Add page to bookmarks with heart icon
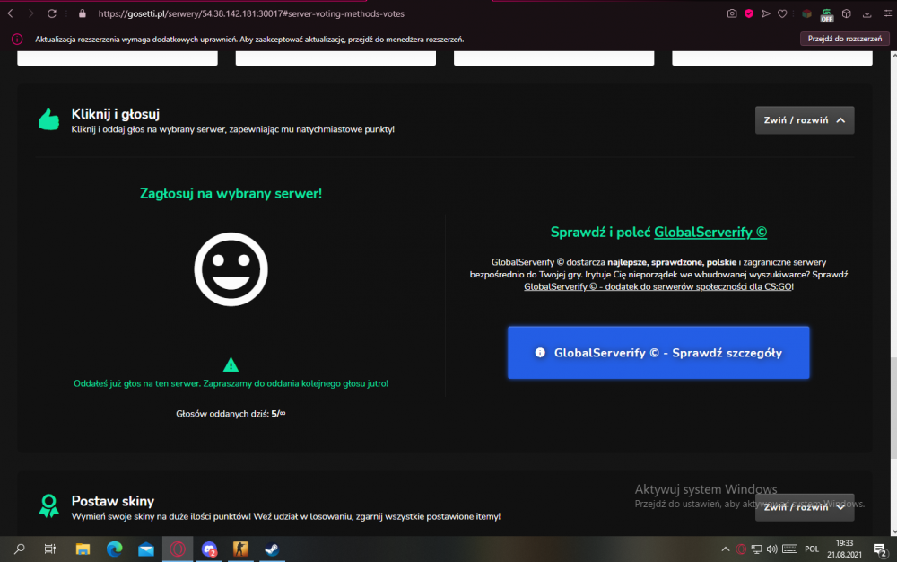 click(782, 13)
